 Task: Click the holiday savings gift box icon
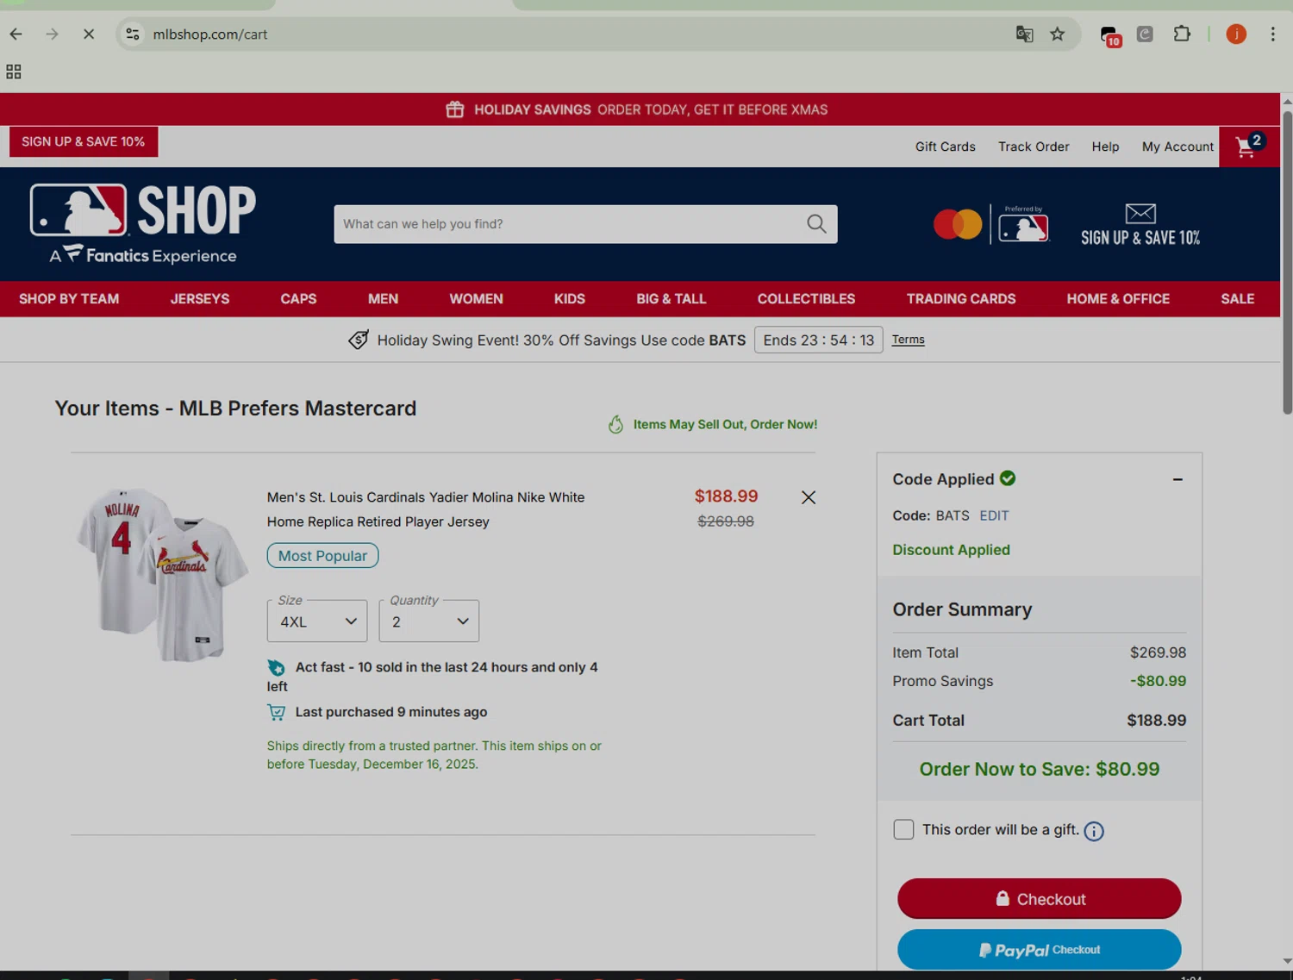coord(455,109)
